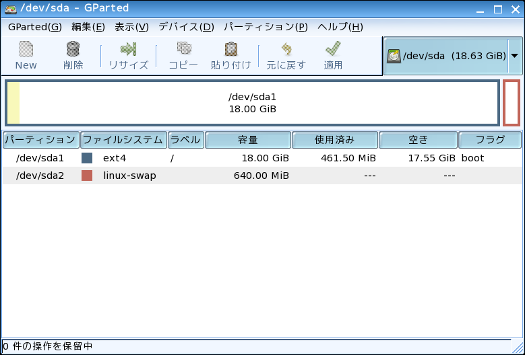Click the GParted title bar app icon
Image resolution: width=525 pixels, height=355 pixels.
[11, 8]
